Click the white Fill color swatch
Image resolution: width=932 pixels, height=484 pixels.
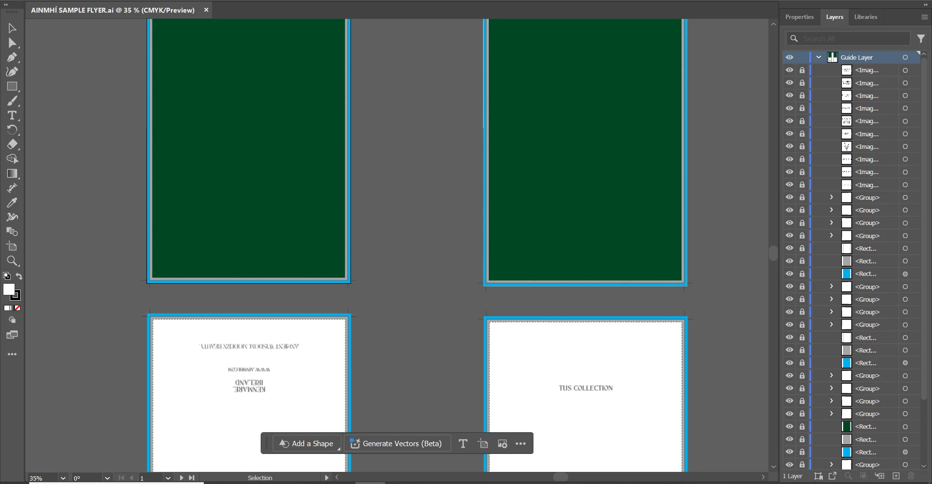click(x=9, y=290)
